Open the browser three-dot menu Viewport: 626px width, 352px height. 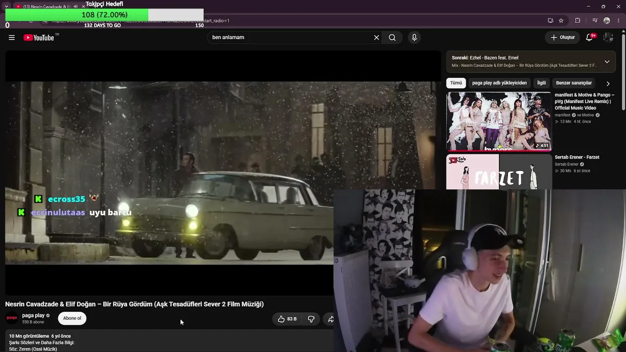point(619,21)
